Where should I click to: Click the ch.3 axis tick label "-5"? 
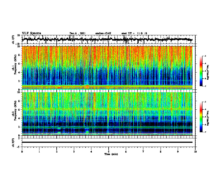(19, 147)
